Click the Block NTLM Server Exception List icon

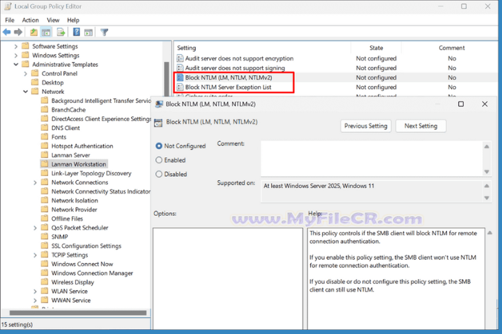(x=180, y=87)
